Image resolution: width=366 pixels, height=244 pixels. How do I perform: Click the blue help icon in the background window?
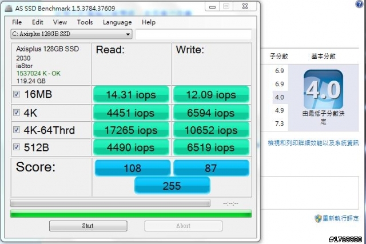pyautogui.click(x=360, y=4)
